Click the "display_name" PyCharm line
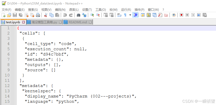216x105 pixels. click(81, 96)
